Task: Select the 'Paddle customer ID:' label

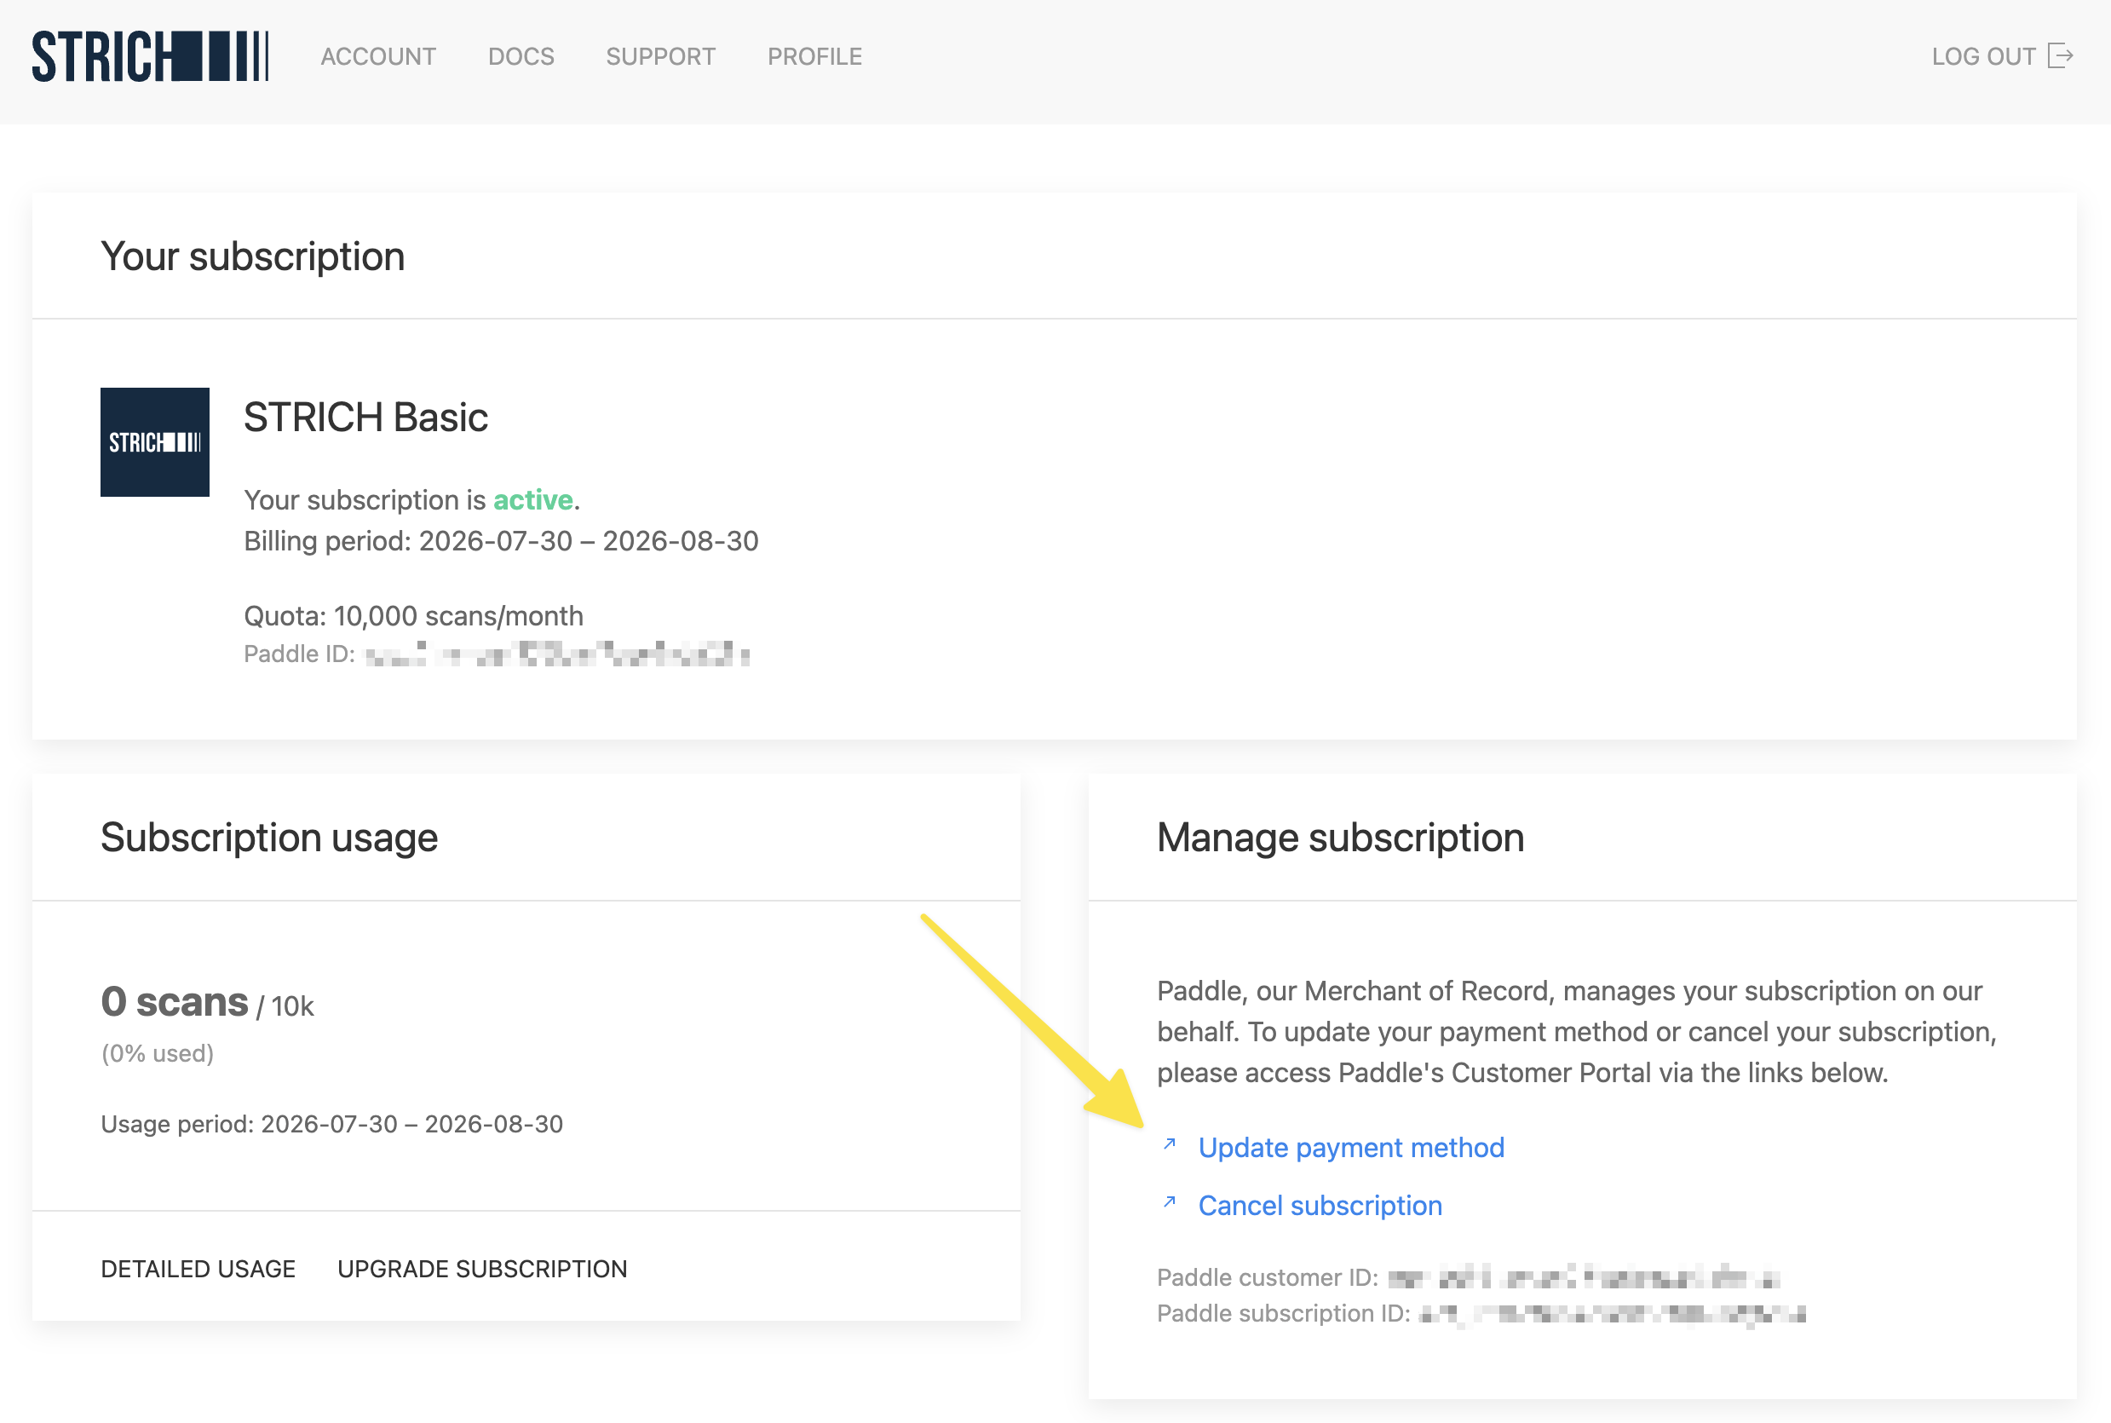Action: pos(1268,1277)
